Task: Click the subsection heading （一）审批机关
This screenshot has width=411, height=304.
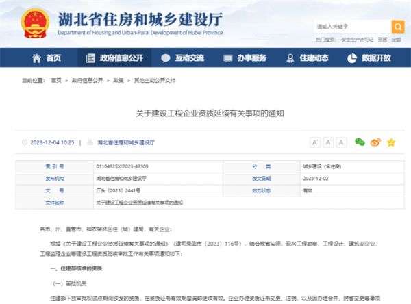Action: (70, 283)
